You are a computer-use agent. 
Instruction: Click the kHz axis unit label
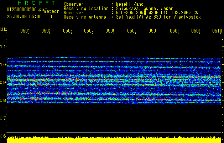[x=4, y=29]
